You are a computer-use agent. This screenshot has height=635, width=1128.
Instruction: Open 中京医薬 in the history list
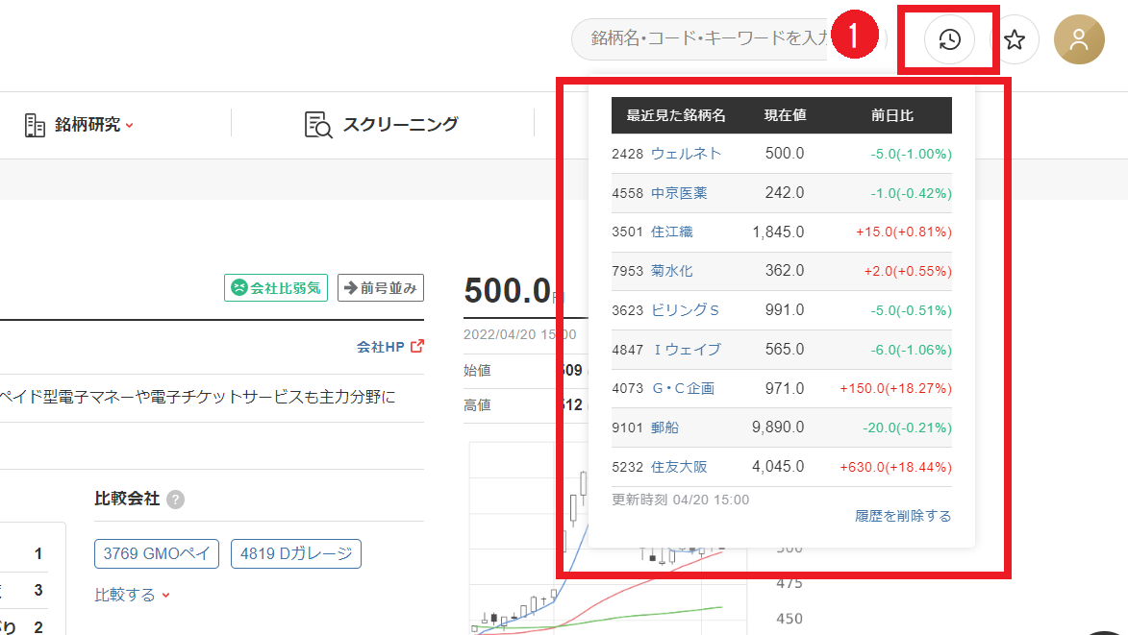[679, 193]
